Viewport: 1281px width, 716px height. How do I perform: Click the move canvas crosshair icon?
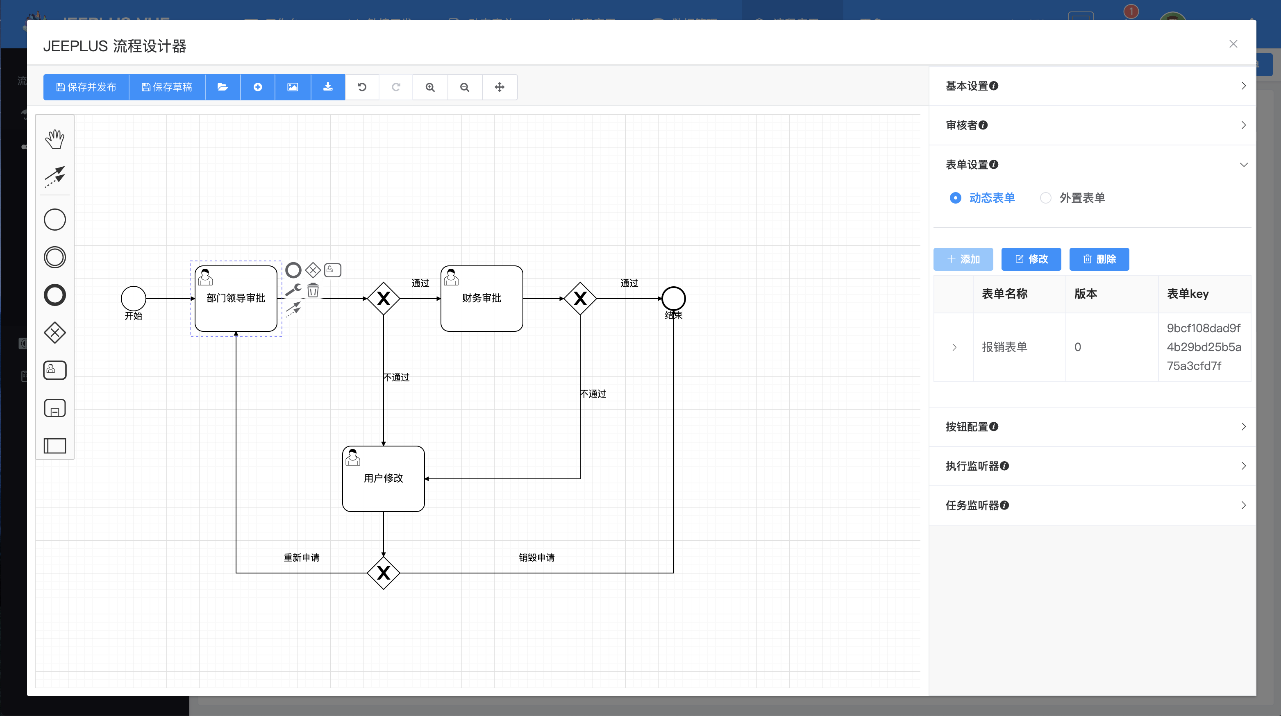click(499, 87)
